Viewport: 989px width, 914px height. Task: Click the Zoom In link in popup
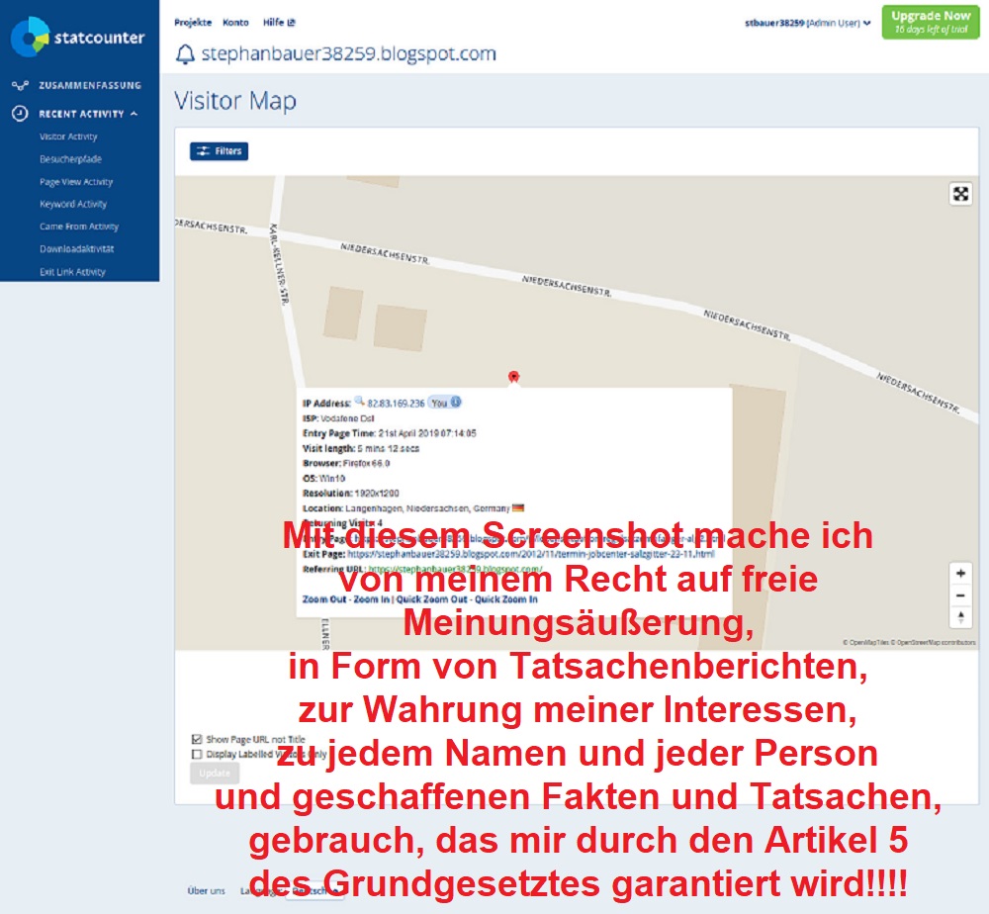point(372,599)
